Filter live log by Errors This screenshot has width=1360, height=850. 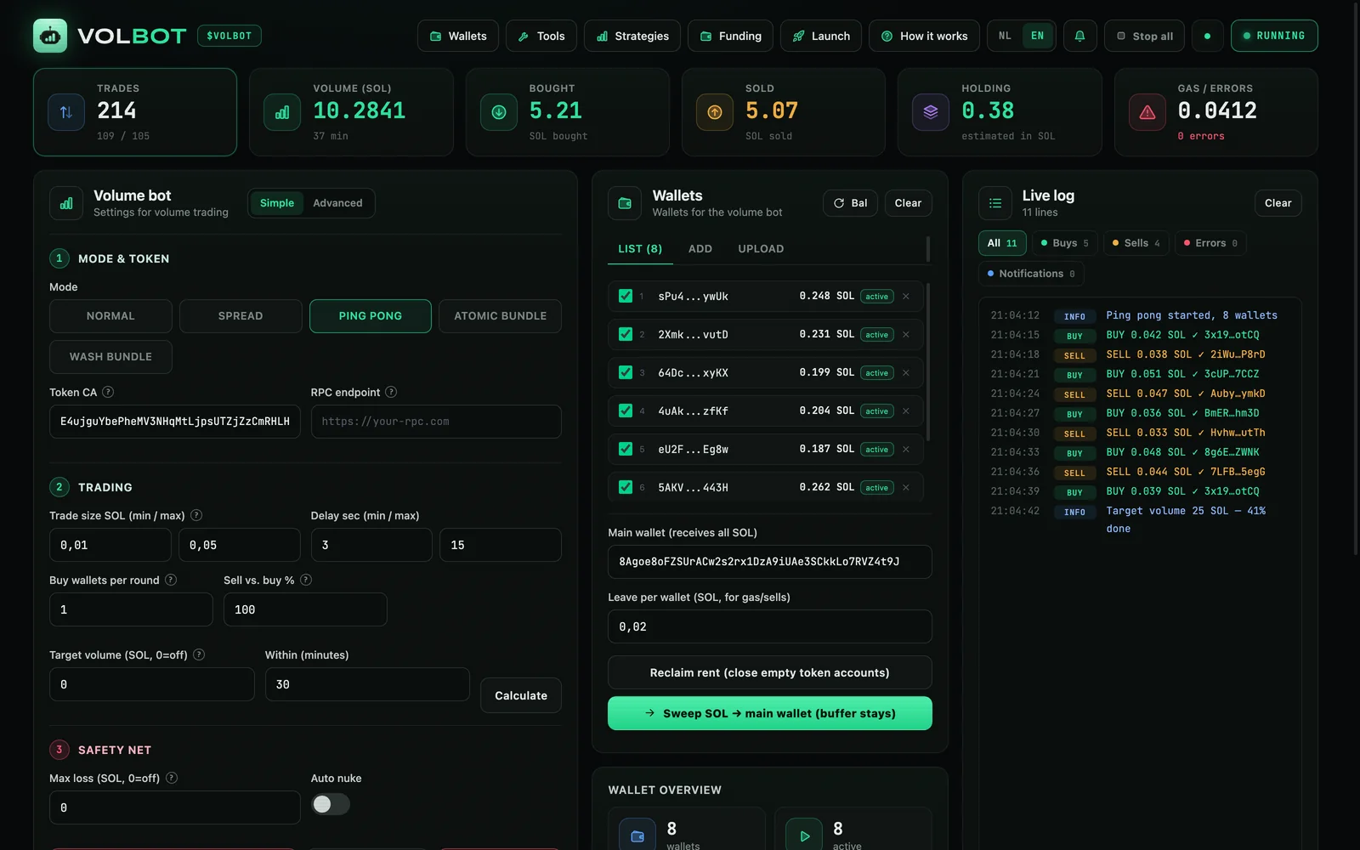tap(1211, 243)
